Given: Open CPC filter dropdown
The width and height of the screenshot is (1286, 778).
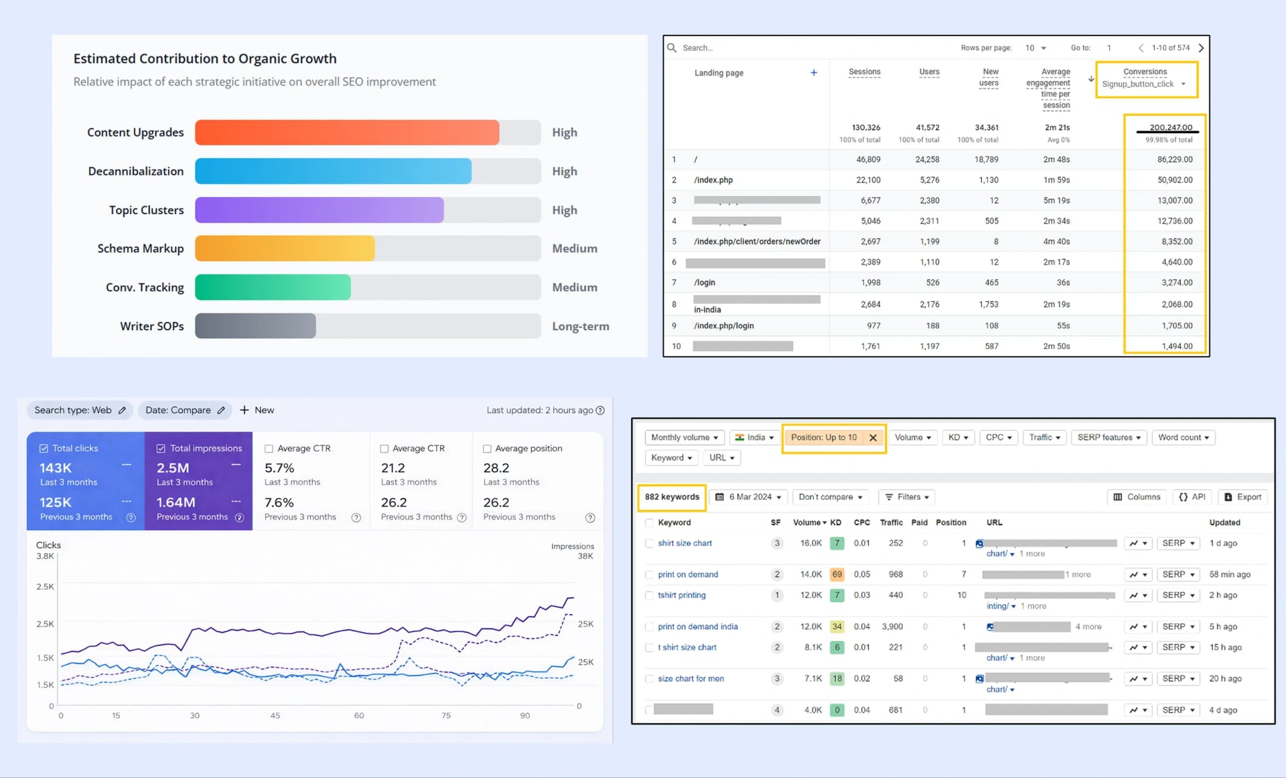Looking at the screenshot, I should click(999, 437).
